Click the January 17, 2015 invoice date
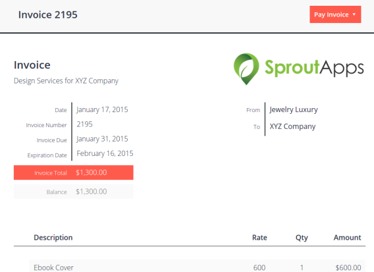Screen dimensions: 374x272 pyautogui.click(x=102, y=110)
